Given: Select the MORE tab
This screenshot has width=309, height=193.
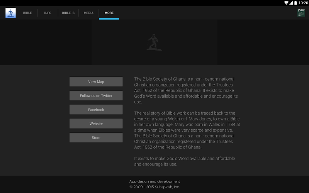Looking at the screenshot, I should click(x=109, y=13).
